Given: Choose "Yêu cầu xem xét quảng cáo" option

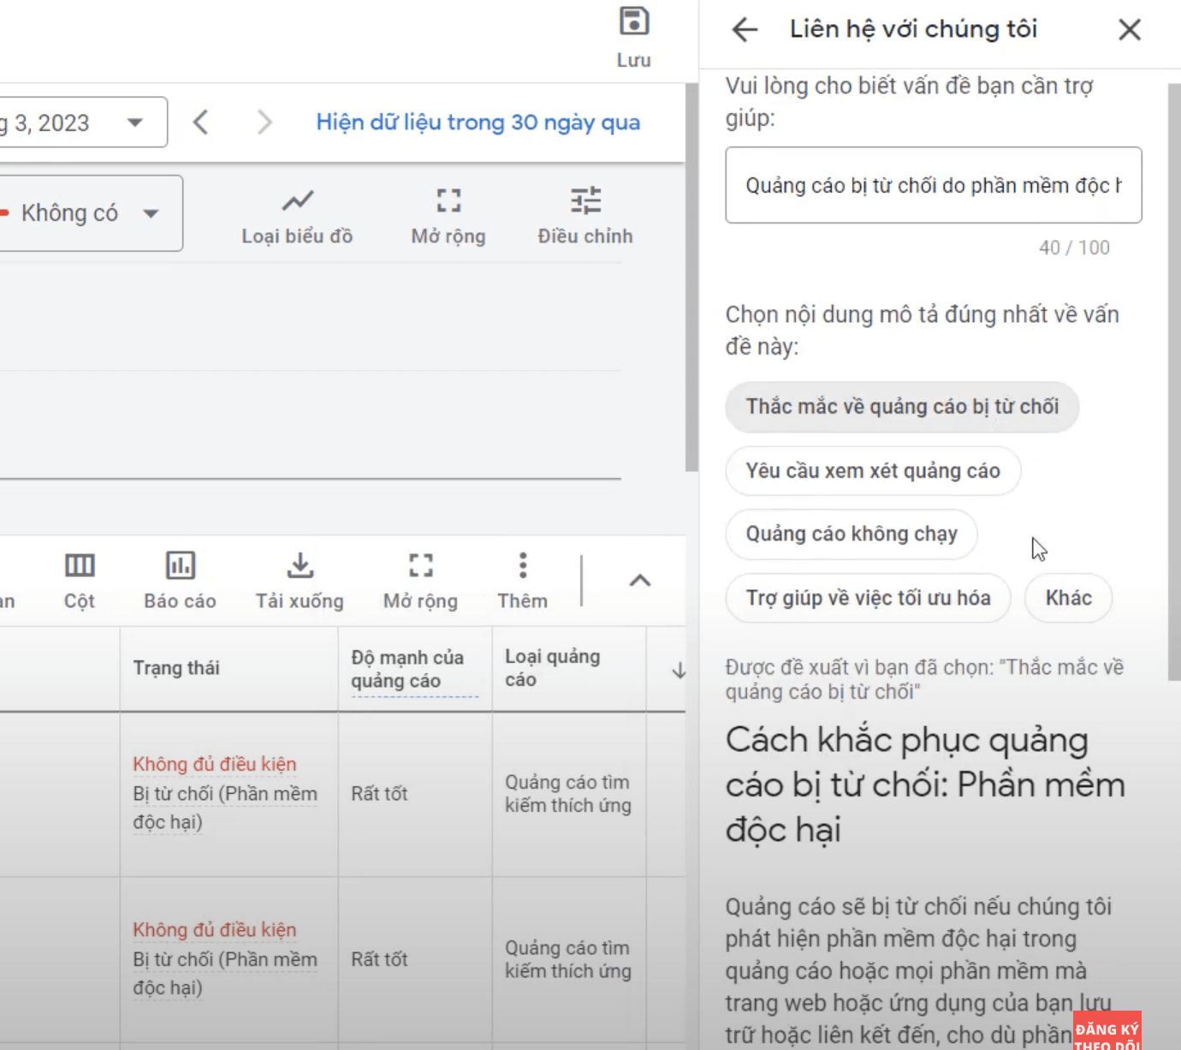Looking at the screenshot, I should click(x=872, y=471).
